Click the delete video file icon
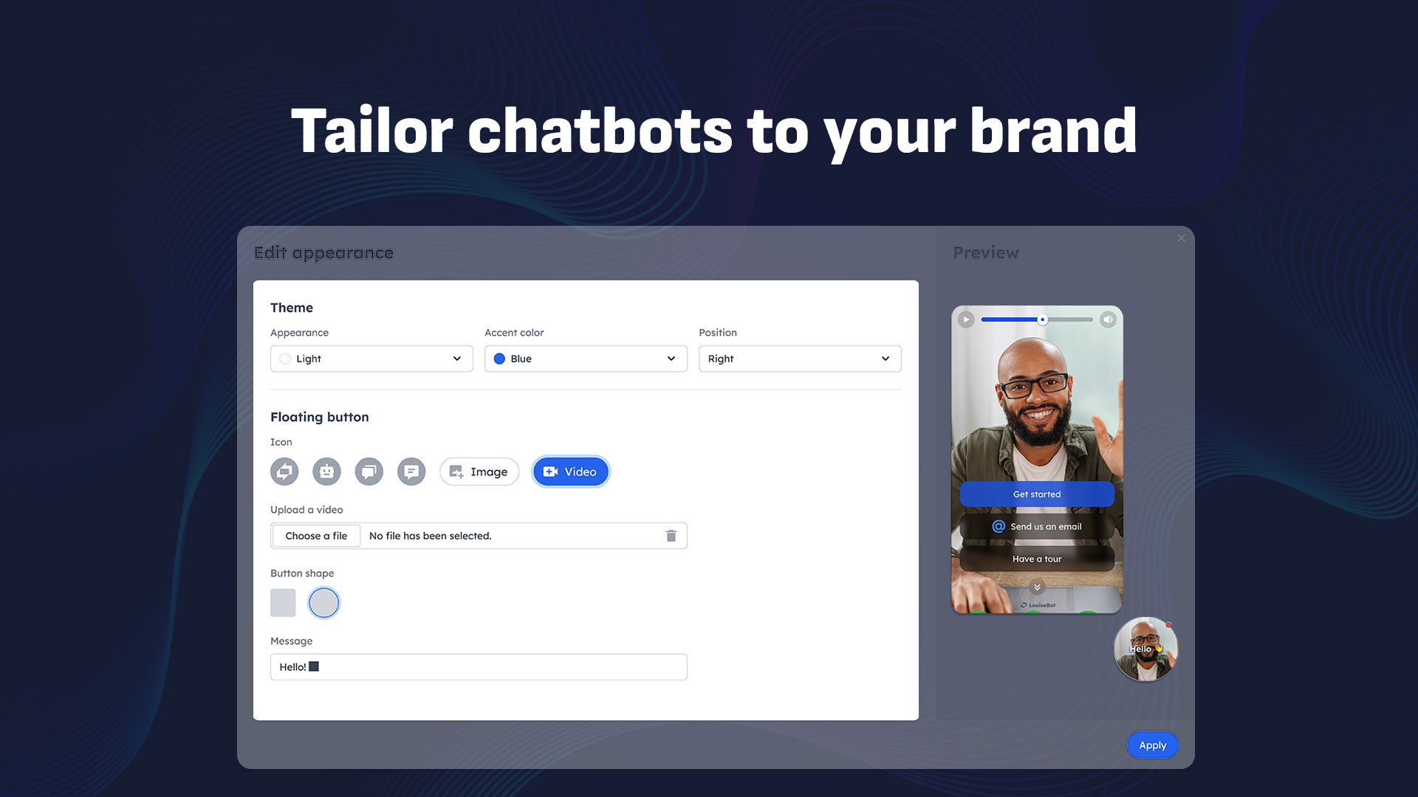This screenshot has height=797, width=1418. click(671, 535)
